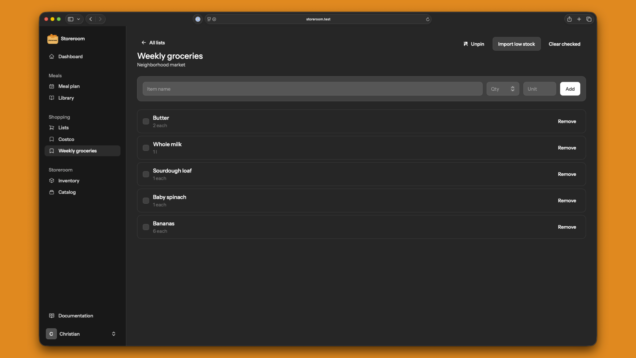Open the password manager extension icon

pos(198,19)
